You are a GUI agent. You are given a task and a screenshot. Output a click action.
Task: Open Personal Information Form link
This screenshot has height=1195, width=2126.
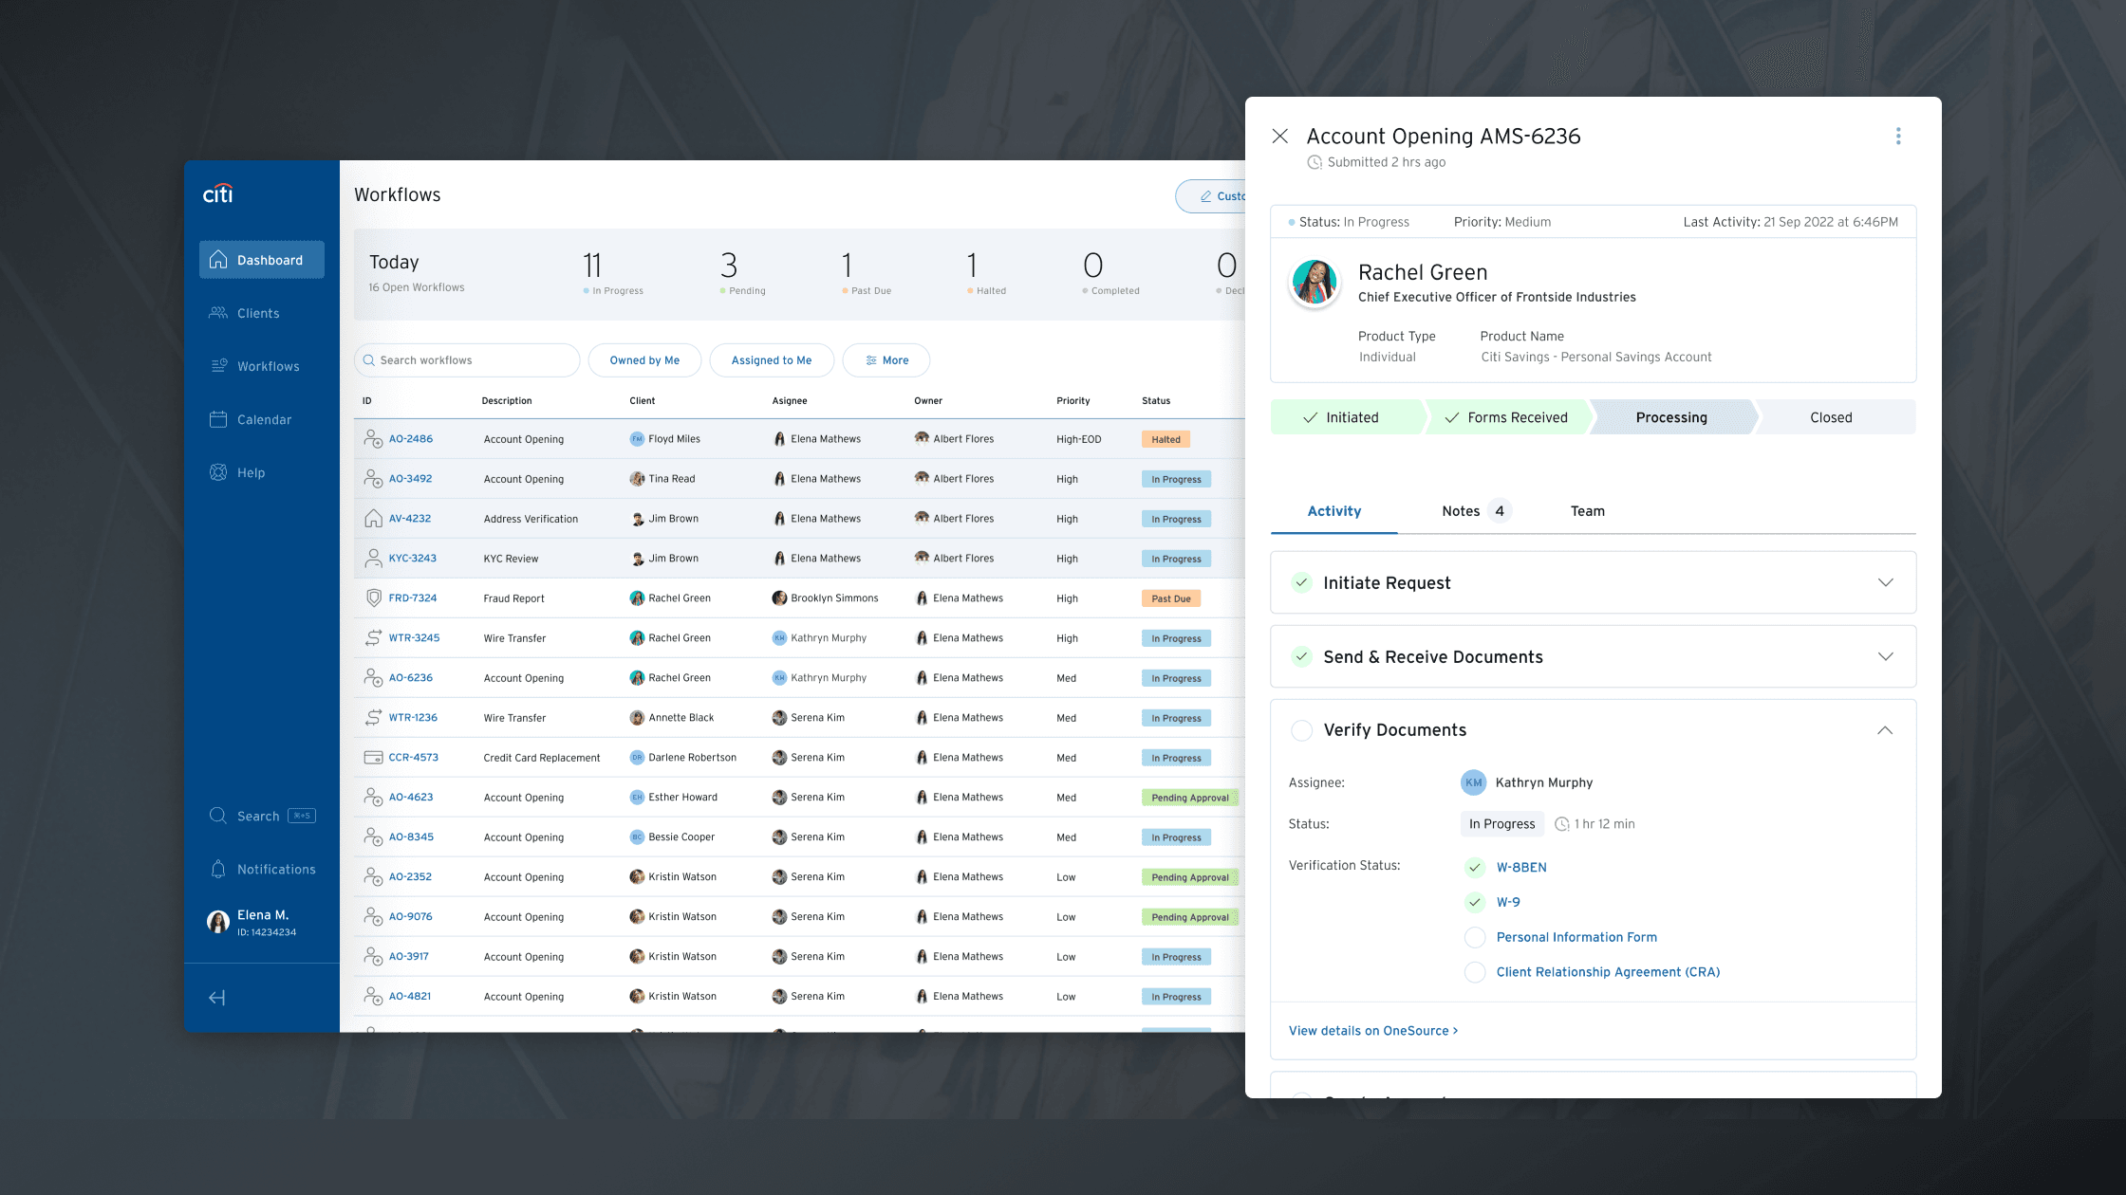click(x=1576, y=937)
